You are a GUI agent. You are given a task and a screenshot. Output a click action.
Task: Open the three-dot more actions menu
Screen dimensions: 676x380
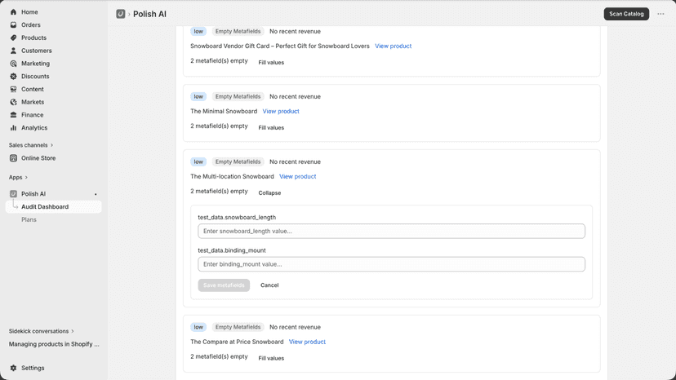pos(660,14)
